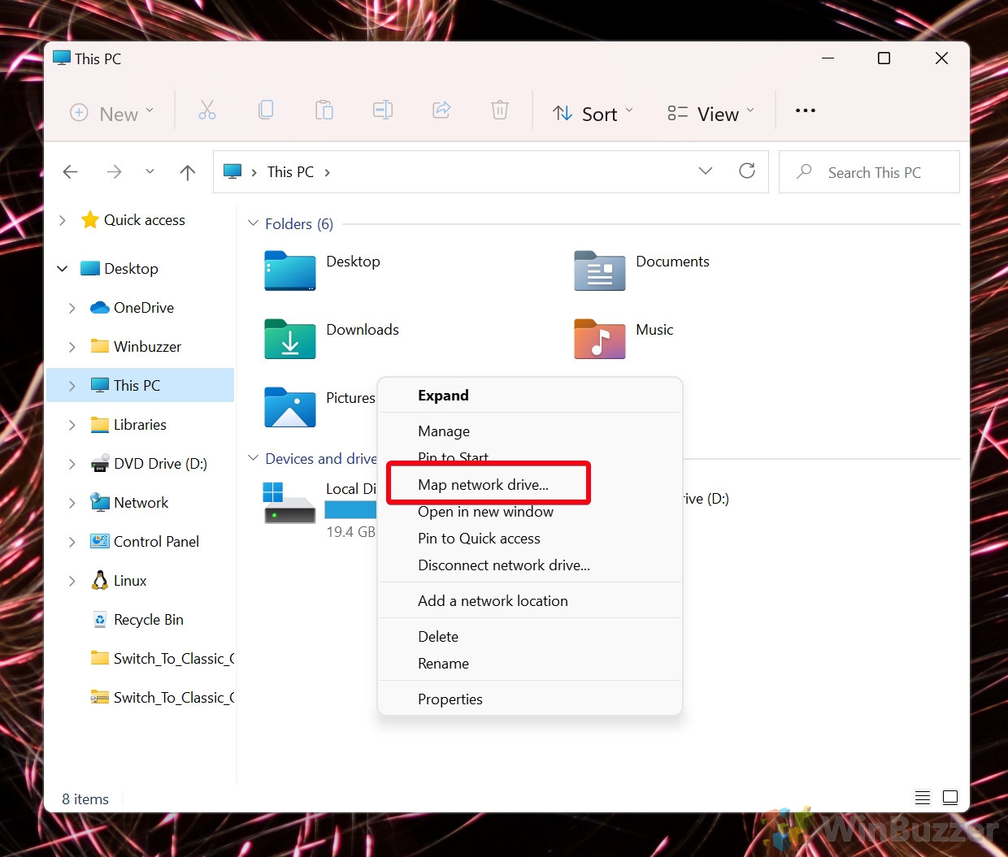Image resolution: width=1008 pixels, height=857 pixels.
Task: Select the Pictures folder icon
Action: pos(290,407)
